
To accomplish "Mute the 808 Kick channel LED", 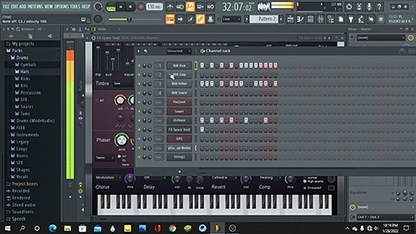I will (139, 66).
